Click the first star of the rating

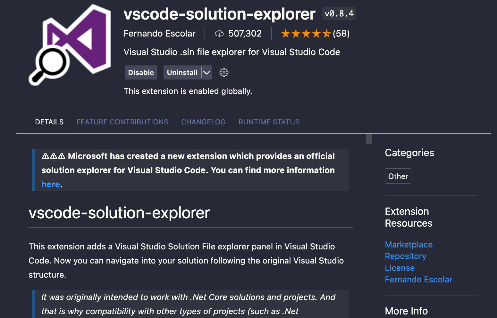(286, 33)
